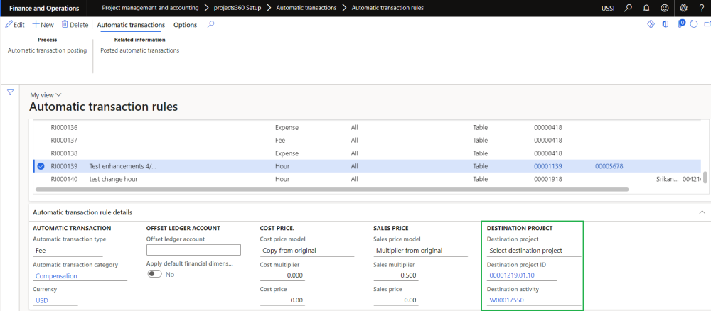Click the Offset ledger account input field
This screenshot has height=311, width=711.
pyautogui.click(x=193, y=250)
